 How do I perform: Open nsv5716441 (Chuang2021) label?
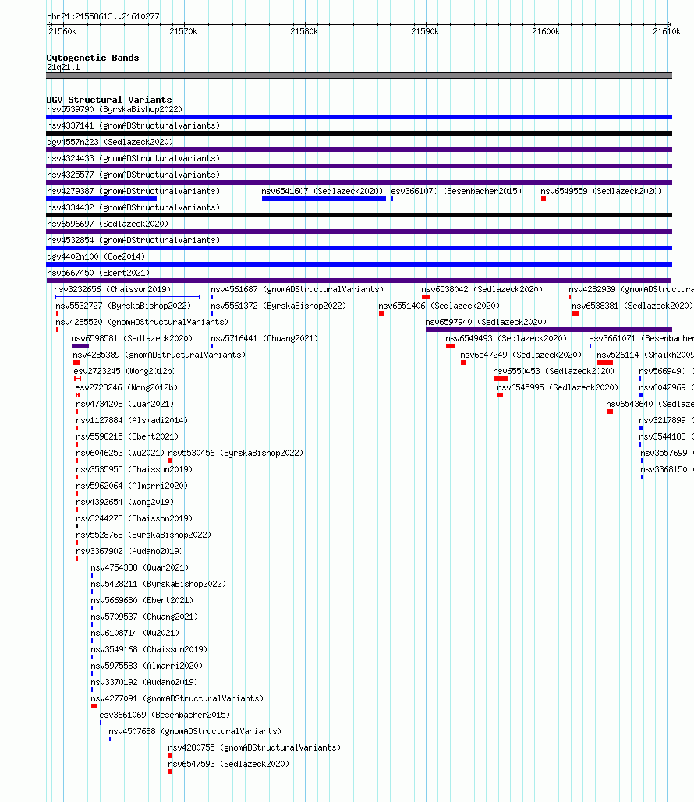(264, 338)
